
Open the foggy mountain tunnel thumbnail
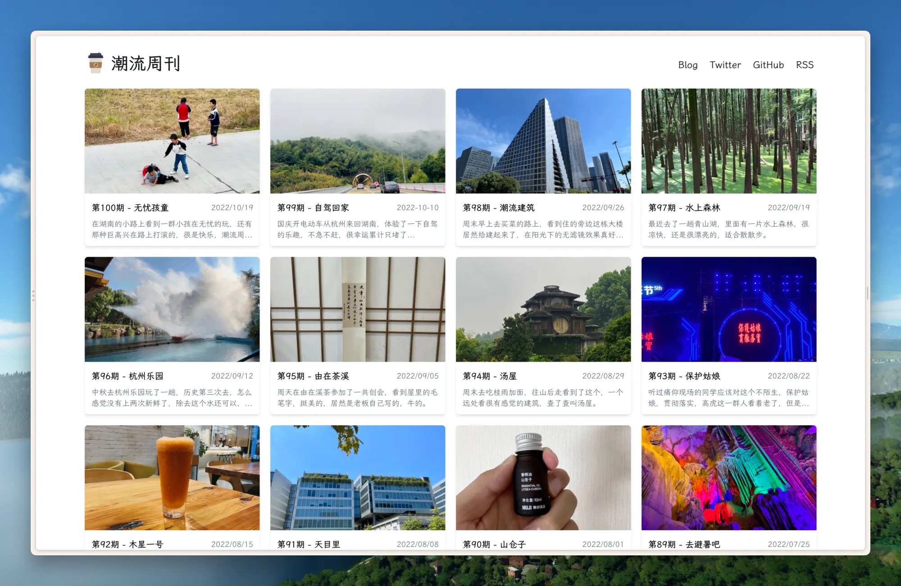coord(358,141)
